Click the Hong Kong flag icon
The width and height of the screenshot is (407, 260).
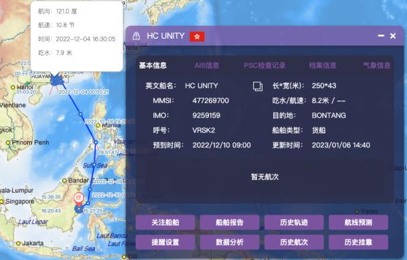(x=197, y=37)
